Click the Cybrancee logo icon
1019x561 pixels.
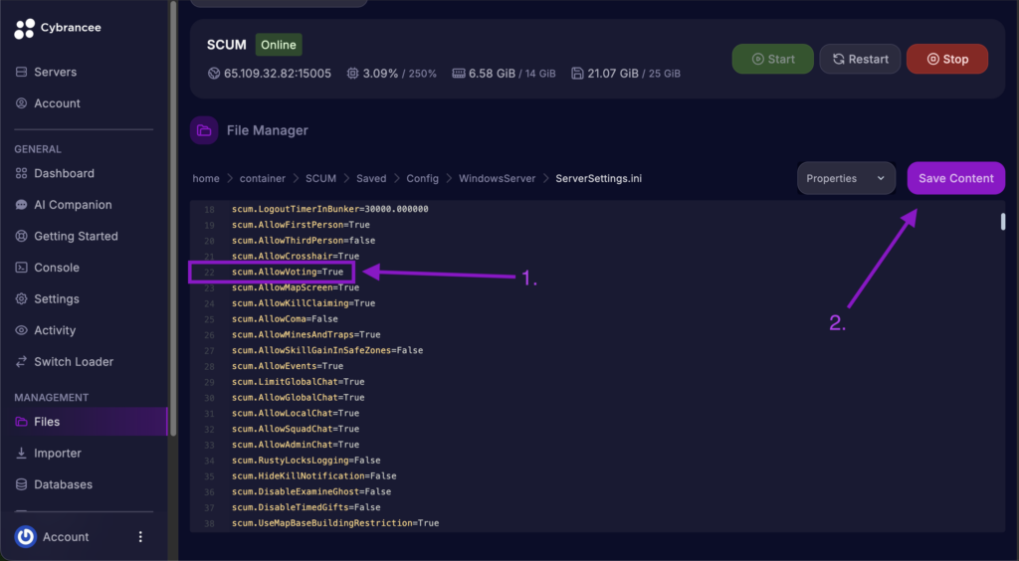24,29
